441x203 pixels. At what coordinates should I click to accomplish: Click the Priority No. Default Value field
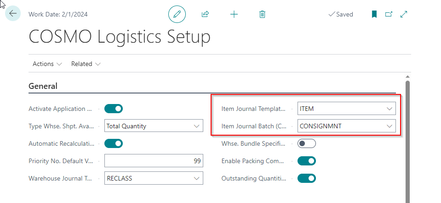(x=154, y=161)
